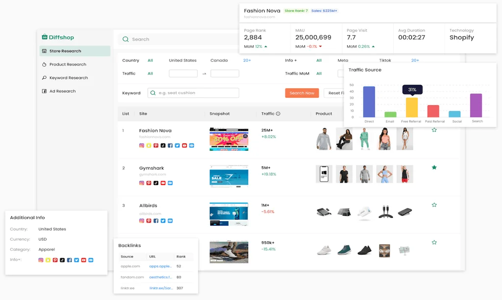
Task: Click Gymshark's YouTube channel icon
Action: (163, 183)
